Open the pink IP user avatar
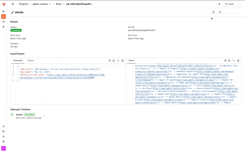This screenshot has height=153, width=245. point(3,148)
